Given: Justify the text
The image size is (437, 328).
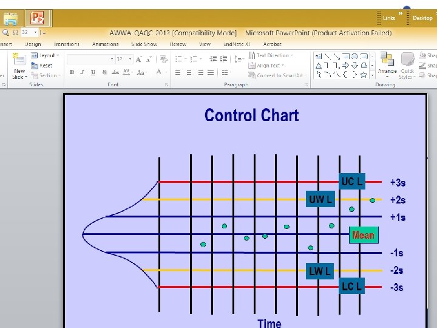Looking at the screenshot, I should click(x=211, y=72).
